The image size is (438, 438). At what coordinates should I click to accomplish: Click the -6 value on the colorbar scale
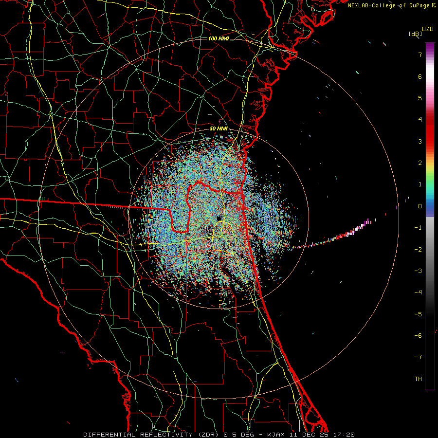tap(418, 336)
